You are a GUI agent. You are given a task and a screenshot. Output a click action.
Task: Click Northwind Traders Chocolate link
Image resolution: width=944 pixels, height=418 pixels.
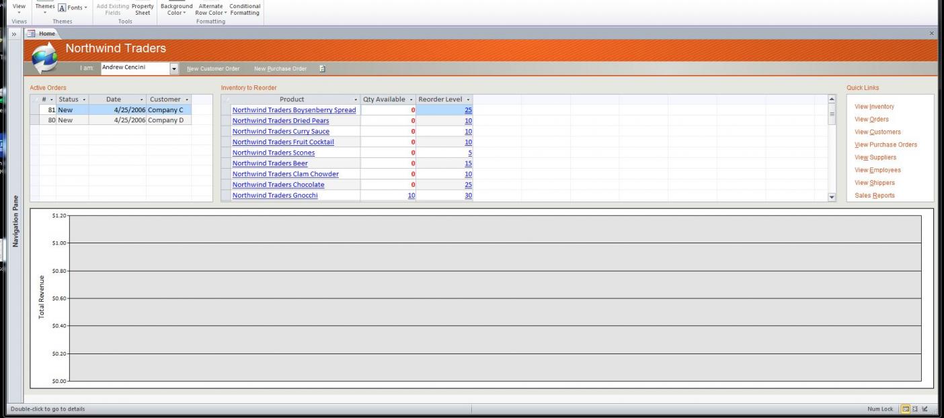(278, 185)
